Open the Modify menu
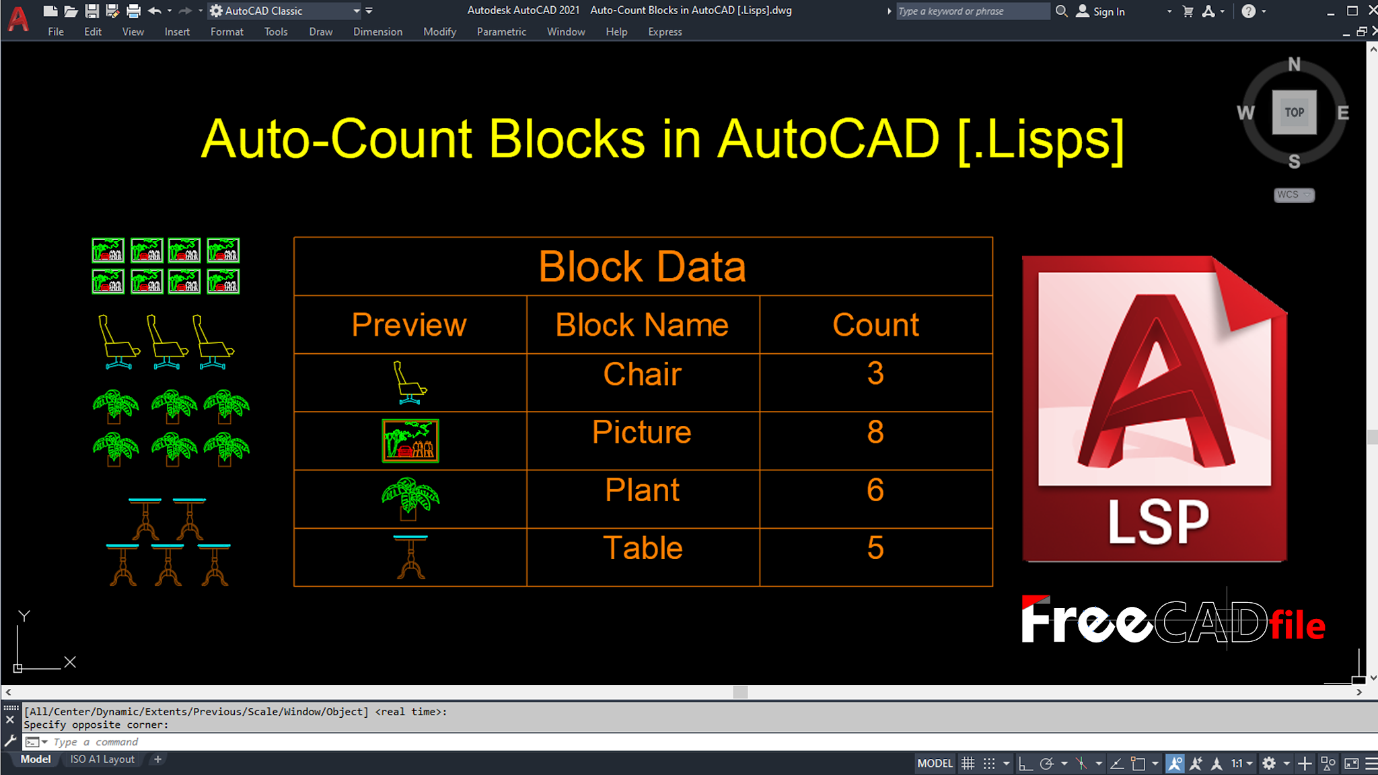1378x775 pixels. pos(438,31)
